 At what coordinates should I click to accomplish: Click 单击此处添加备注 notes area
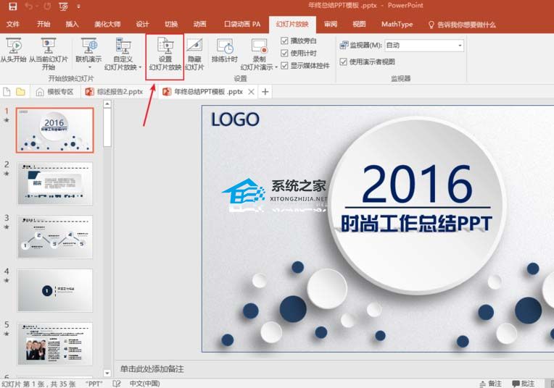pyautogui.click(x=152, y=369)
